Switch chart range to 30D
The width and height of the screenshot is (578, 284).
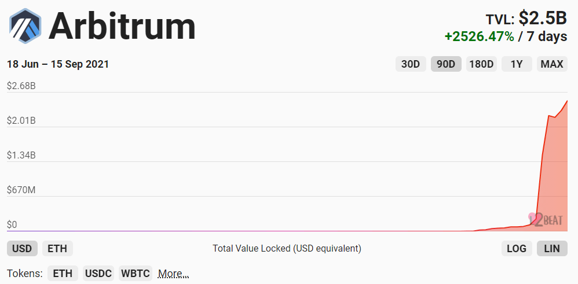click(x=411, y=64)
